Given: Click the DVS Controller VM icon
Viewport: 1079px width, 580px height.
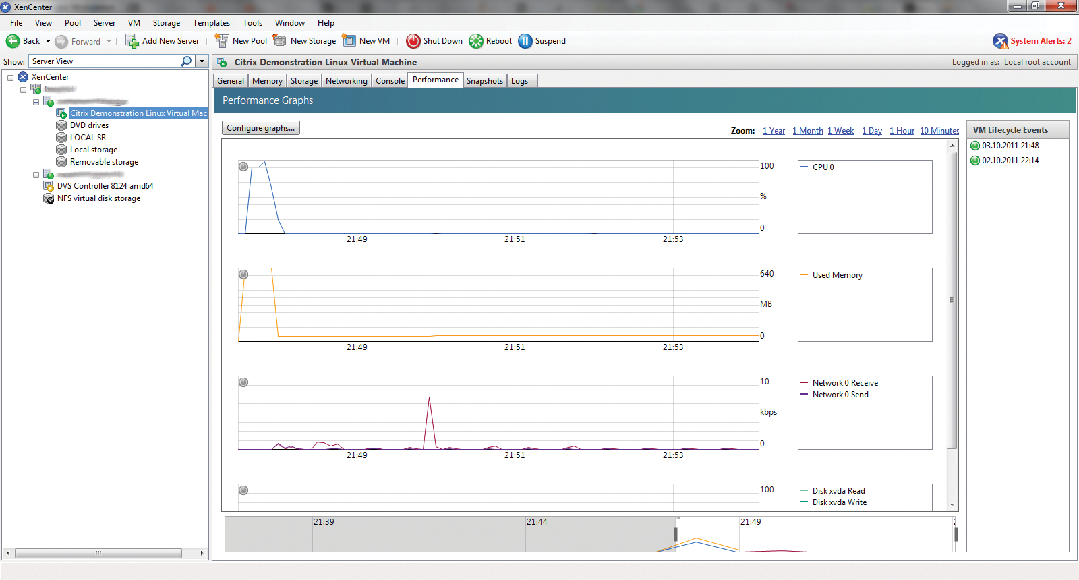Looking at the screenshot, I should 49,186.
